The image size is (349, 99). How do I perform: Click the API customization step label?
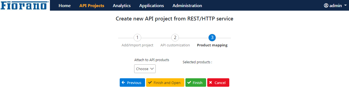coord(175,45)
